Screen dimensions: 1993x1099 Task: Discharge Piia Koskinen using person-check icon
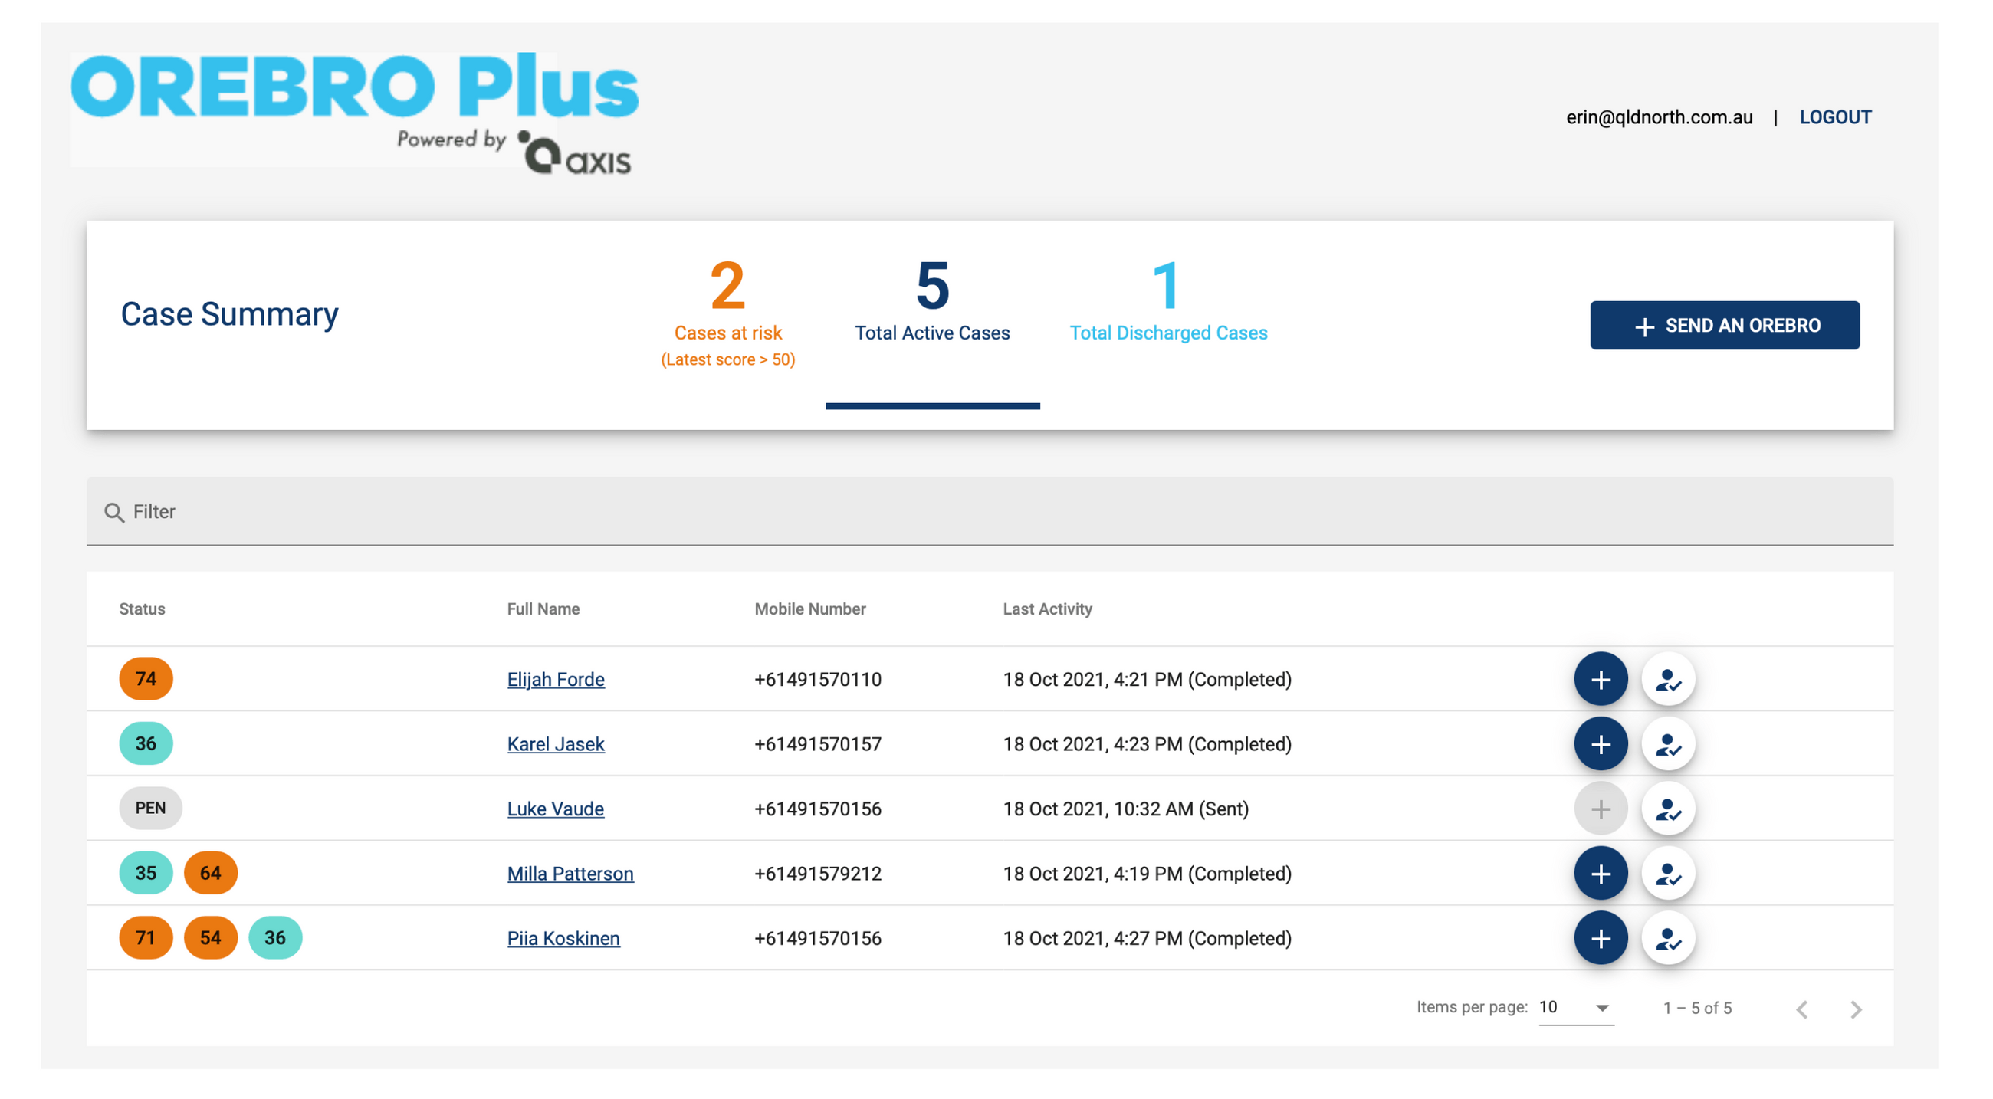(1668, 938)
